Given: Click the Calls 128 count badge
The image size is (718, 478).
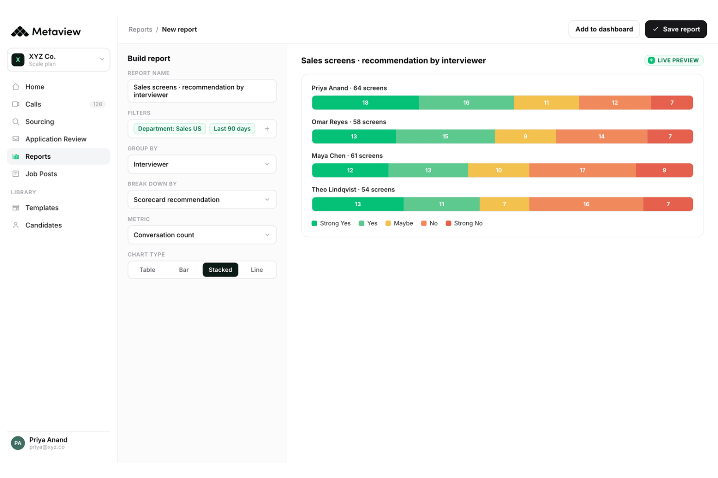Looking at the screenshot, I should 98,104.
